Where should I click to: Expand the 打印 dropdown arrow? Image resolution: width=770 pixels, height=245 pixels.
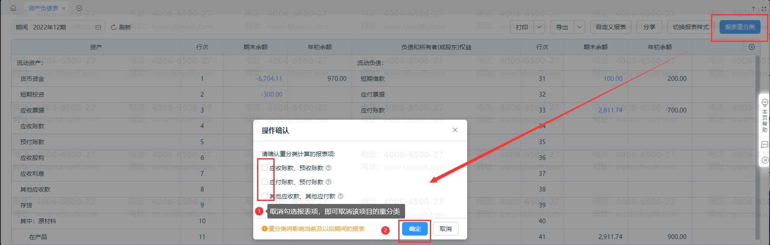pos(539,27)
